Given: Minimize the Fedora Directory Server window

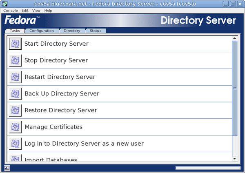Looking at the screenshot, I should point(226,4).
